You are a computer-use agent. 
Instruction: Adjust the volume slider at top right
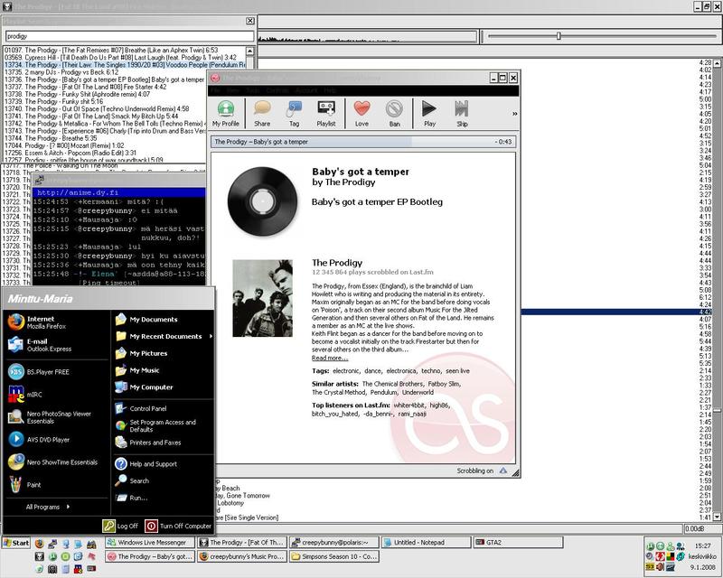pyautogui.click(x=559, y=36)
